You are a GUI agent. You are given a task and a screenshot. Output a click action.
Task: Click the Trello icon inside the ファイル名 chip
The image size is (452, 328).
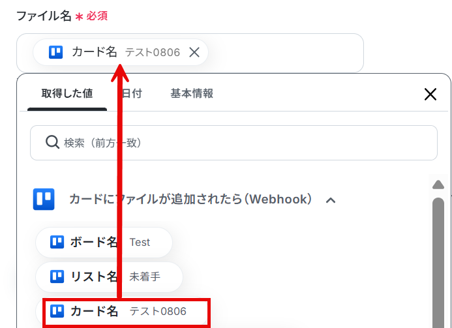tap(55, 52)
